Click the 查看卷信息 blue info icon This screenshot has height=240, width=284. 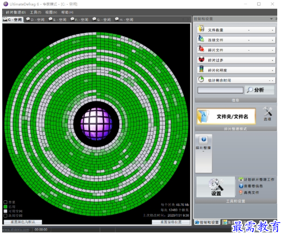(241, 186)
